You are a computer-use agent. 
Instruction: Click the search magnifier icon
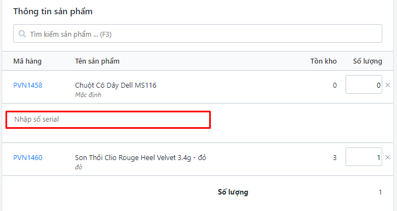click(x=22, y=33)
